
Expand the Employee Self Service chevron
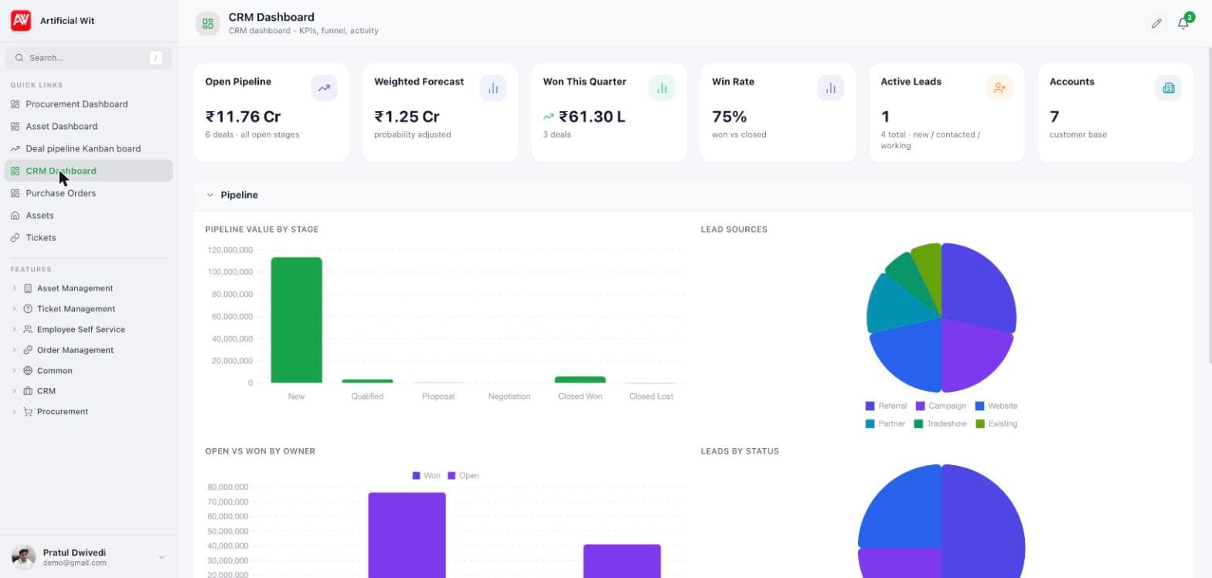(x=14, y=329)
